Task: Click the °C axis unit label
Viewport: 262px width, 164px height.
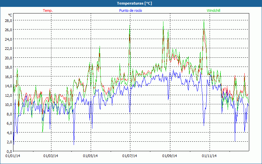Action: (x=10, y=15)
